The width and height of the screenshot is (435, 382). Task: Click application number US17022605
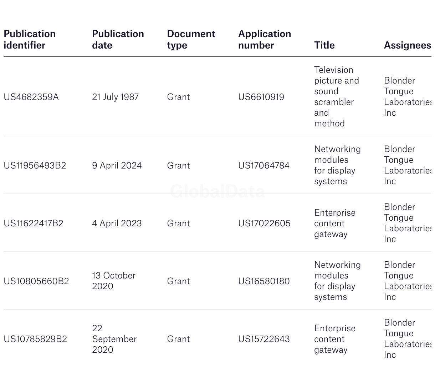pos(264,223)
